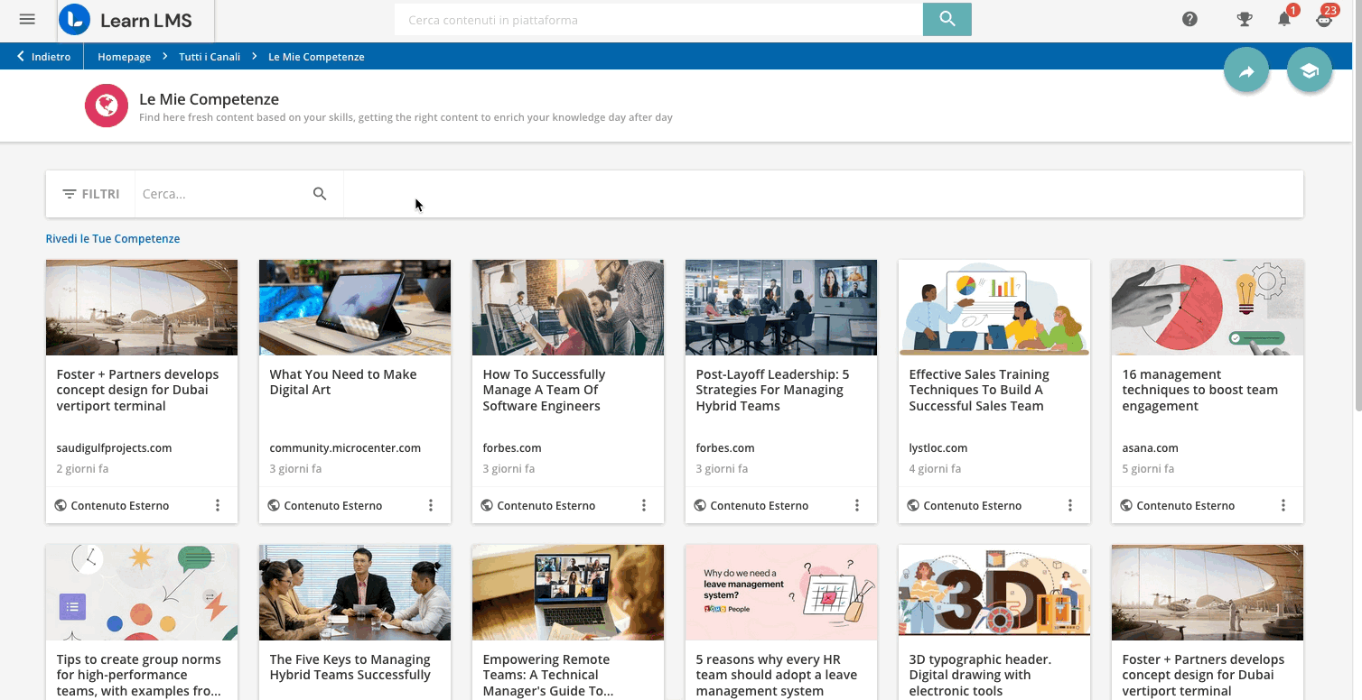Open 'The Five Keys to Managing Hybrid Teams'
This screenshot has width=1362, height=700.
[x=350, y=668]
